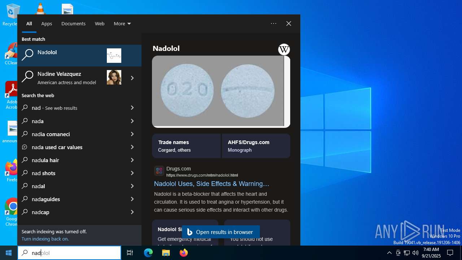Click the Nadolol molecule thumbnail
462x260 pixels.
(114, 56)
